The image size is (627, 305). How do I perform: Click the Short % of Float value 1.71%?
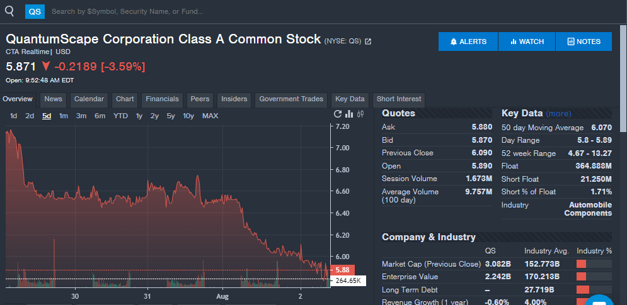(x=601, y=192)
